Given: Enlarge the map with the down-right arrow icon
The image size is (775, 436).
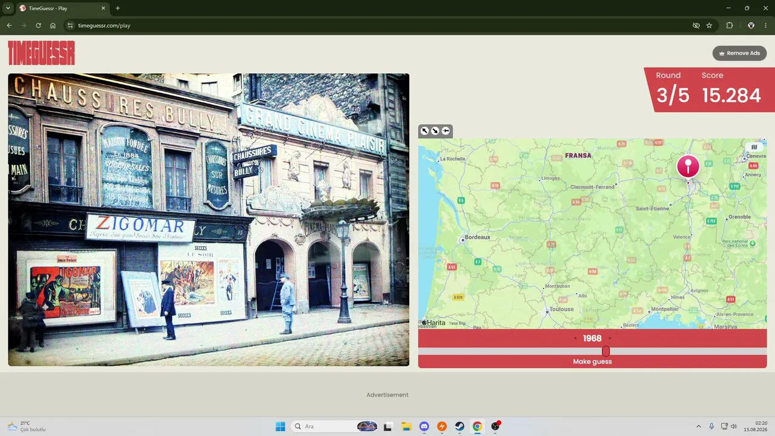Looking at the screenshot, I should 435,131.
